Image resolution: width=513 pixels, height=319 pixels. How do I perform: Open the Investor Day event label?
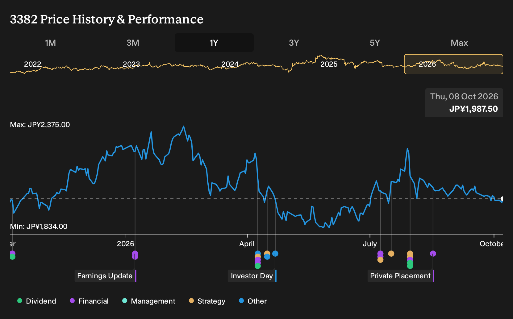click(252, 276)
